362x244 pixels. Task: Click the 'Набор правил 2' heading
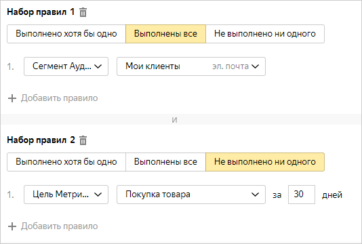coord(41,140)
